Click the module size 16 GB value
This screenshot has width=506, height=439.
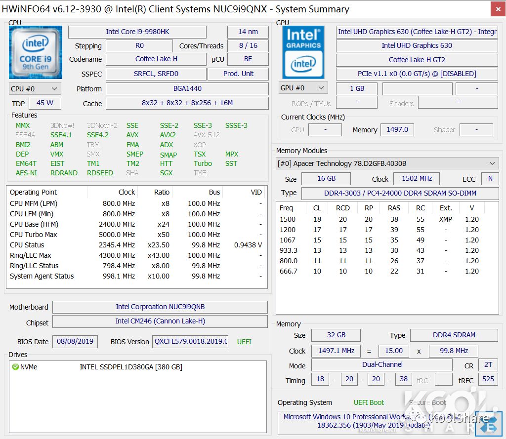coord(326,179)
